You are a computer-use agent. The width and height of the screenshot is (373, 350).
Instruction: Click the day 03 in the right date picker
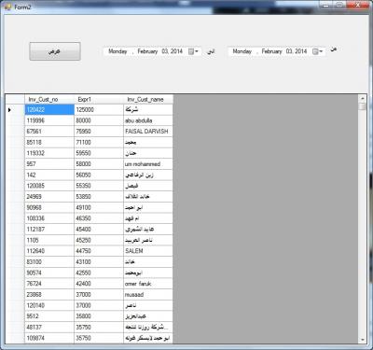(289, 51)
